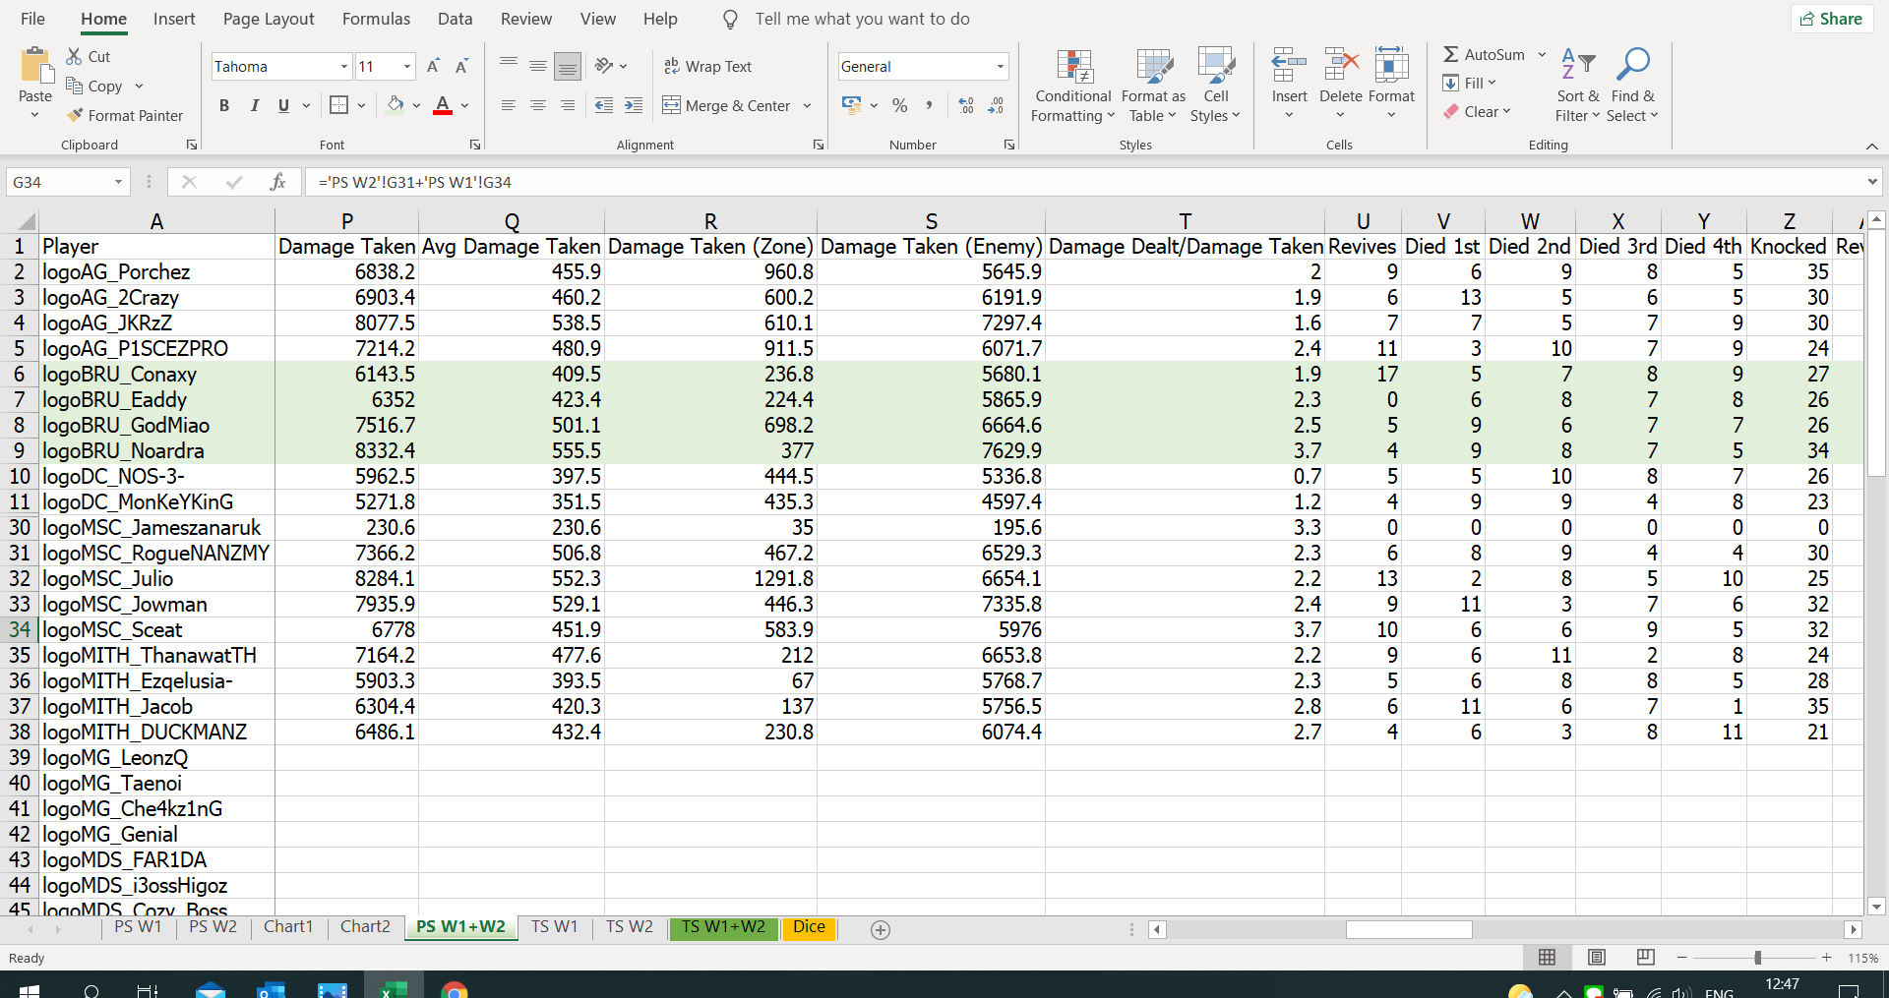The width and height of the screenshot is (1889, 998).
Task: Open the File menu
Action: point(32,19)
